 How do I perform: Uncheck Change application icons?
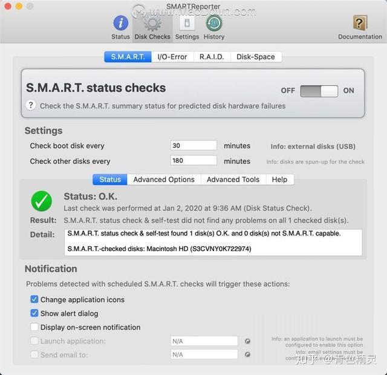click(x=34, y=299)
